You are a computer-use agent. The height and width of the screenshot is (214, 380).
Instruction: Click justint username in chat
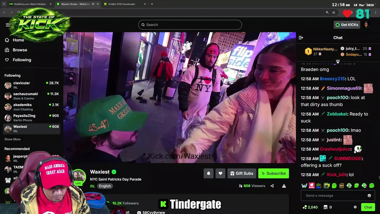[334, 140]
